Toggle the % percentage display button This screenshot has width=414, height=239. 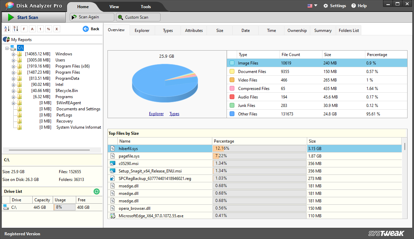click(x=49, y=29)
